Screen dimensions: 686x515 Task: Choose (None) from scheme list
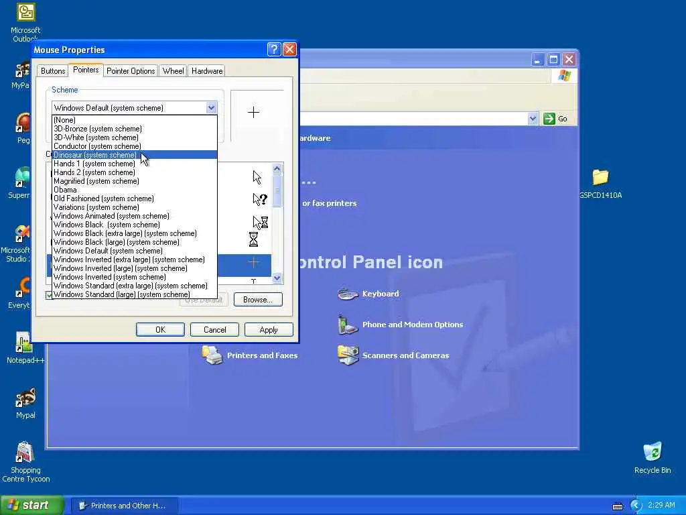coord(134,120)
